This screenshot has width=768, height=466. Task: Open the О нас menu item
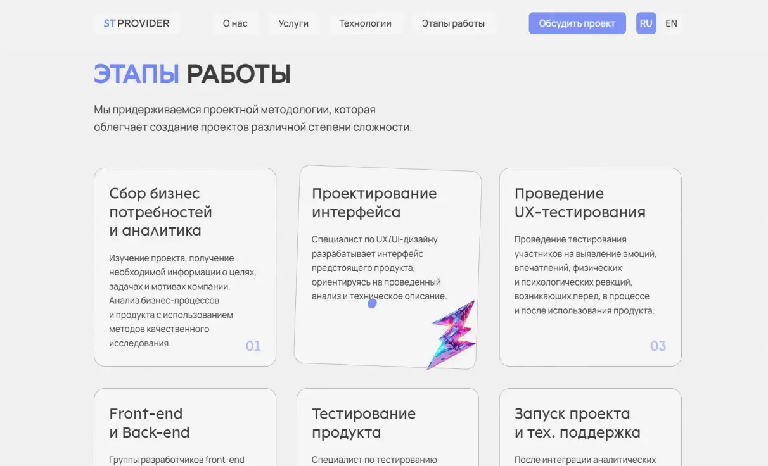pos(235,23)
